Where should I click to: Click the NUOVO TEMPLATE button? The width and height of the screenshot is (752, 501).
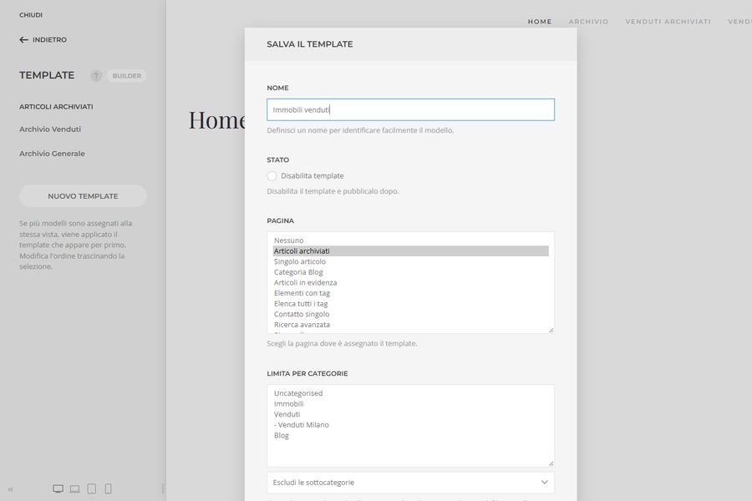click(83, 196)
